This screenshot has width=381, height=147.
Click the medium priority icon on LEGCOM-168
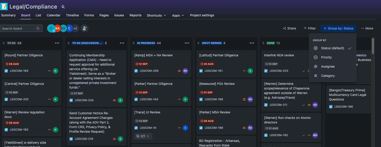click(x=244, y=99)
